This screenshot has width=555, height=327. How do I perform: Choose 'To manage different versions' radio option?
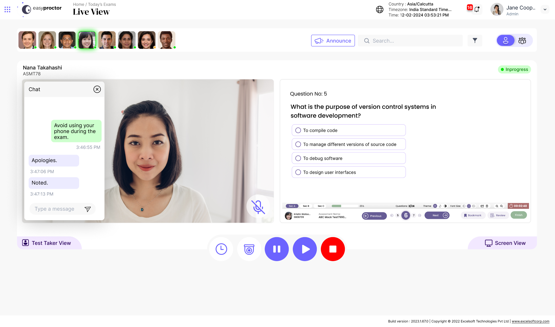tap(298, 144)
